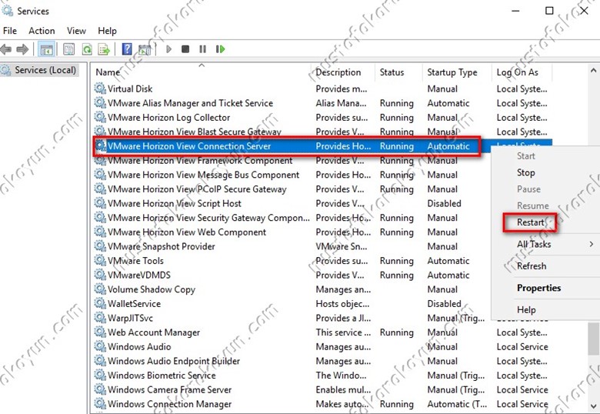Open the Action menu

point(42,31)
